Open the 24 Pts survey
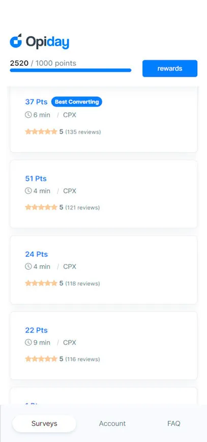This screenshot has height=442, width=207. 104,270
